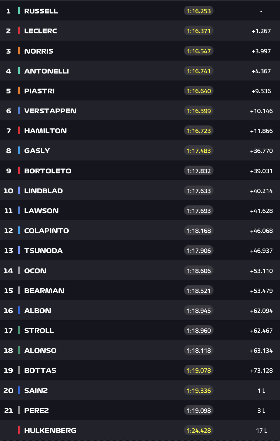Screen dimensions: 280x441
Task: Select the GASLY row
Action: [x=140, y=151]
